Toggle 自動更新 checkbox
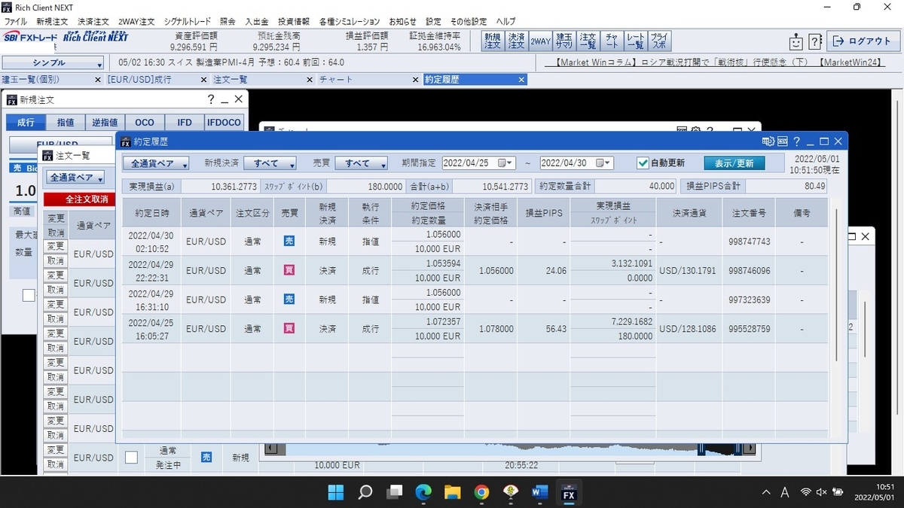The image size is (904, 508). 643,163
